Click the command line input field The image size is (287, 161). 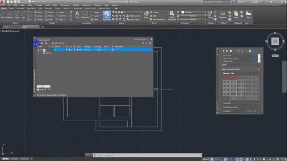click(148, 155)
